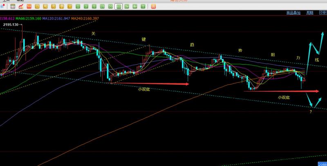
Task: Switch to daily 日 chart period
Action: [x=37, y=7]
